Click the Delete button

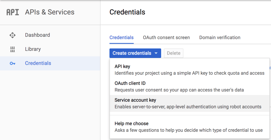coord(174,53)
